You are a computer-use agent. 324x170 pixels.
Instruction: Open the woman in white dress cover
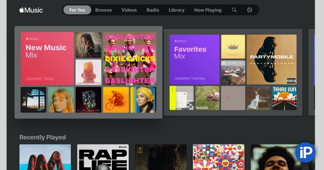259,98
